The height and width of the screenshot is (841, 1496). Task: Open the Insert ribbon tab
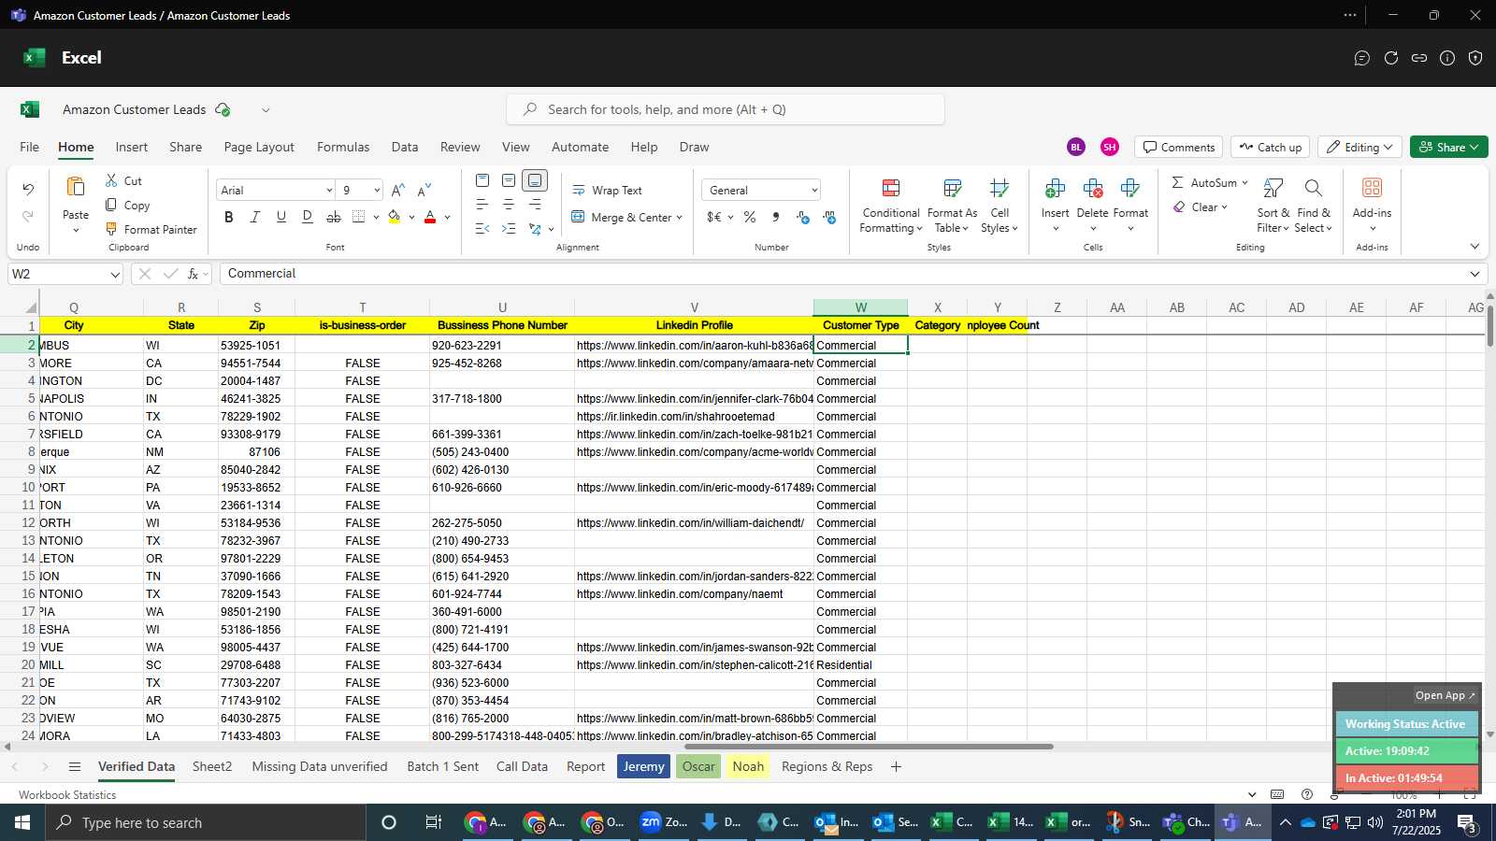(132, 147)
